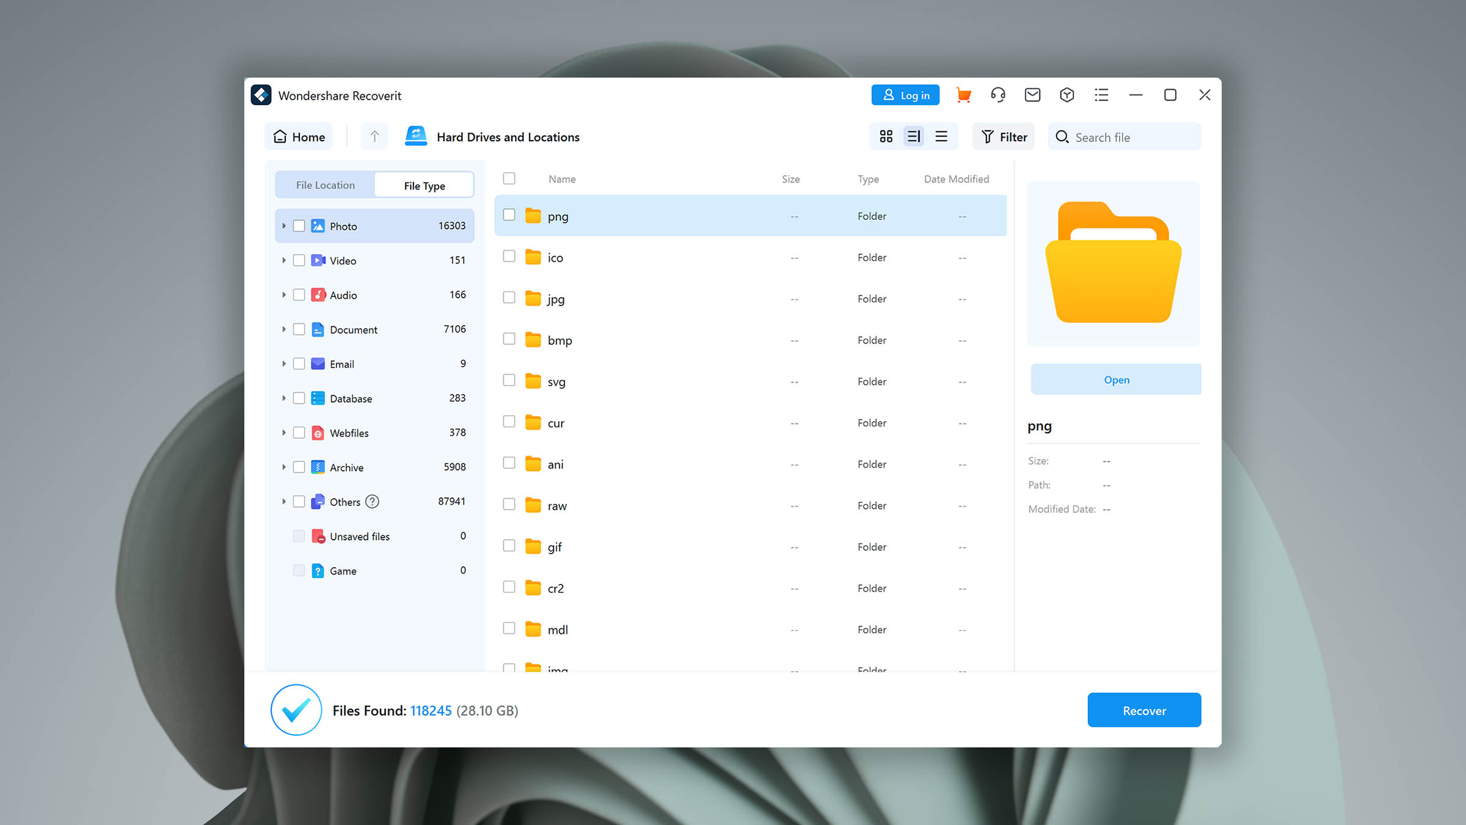Check the bmp folder checkbox
This screenshot has height=825, width=1466.
click(509, 339)
